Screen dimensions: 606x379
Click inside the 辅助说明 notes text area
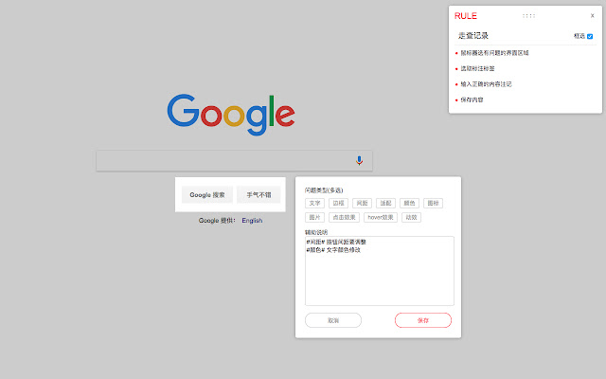pyautogui.click(x=380, y=271)
